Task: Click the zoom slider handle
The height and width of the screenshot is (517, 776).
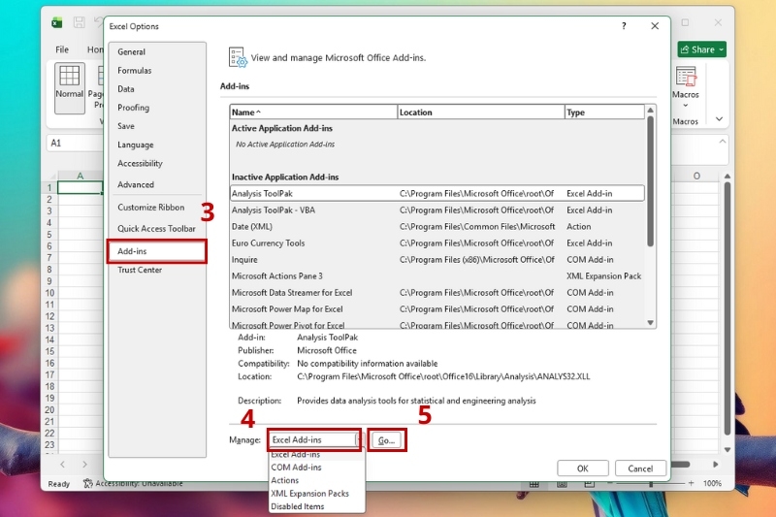Action: pyautogui.click(x=651, y=483)
